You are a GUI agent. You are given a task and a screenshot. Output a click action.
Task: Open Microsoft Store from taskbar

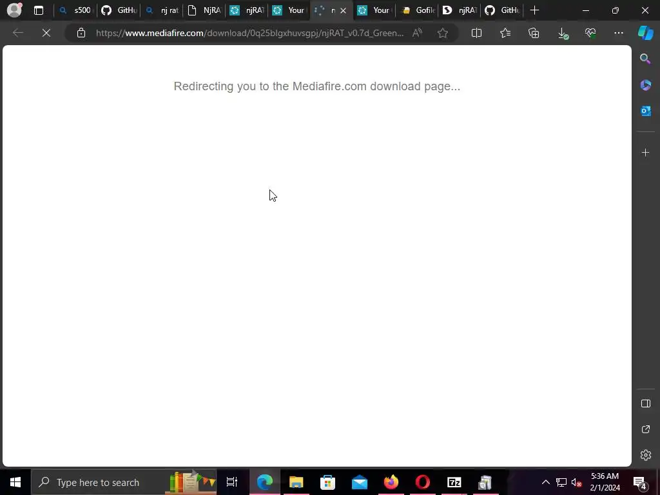(328, 482)
